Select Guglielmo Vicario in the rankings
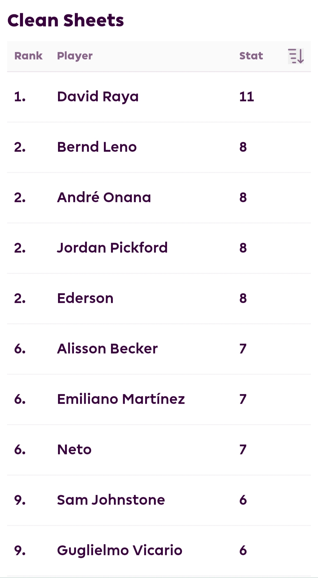The height and width of the screenshot is (578, 318). point(120,551)
